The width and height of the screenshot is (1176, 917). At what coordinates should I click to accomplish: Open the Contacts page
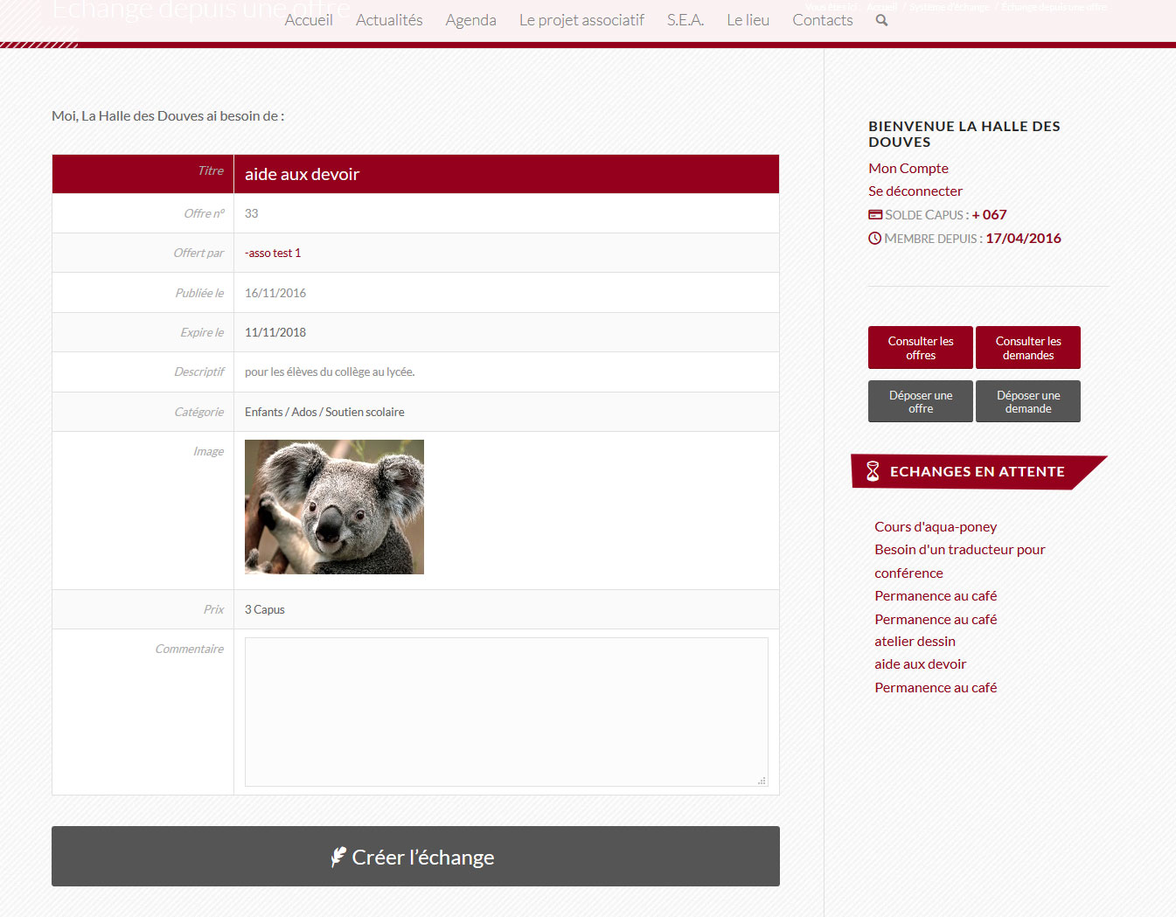pos(822,20)
